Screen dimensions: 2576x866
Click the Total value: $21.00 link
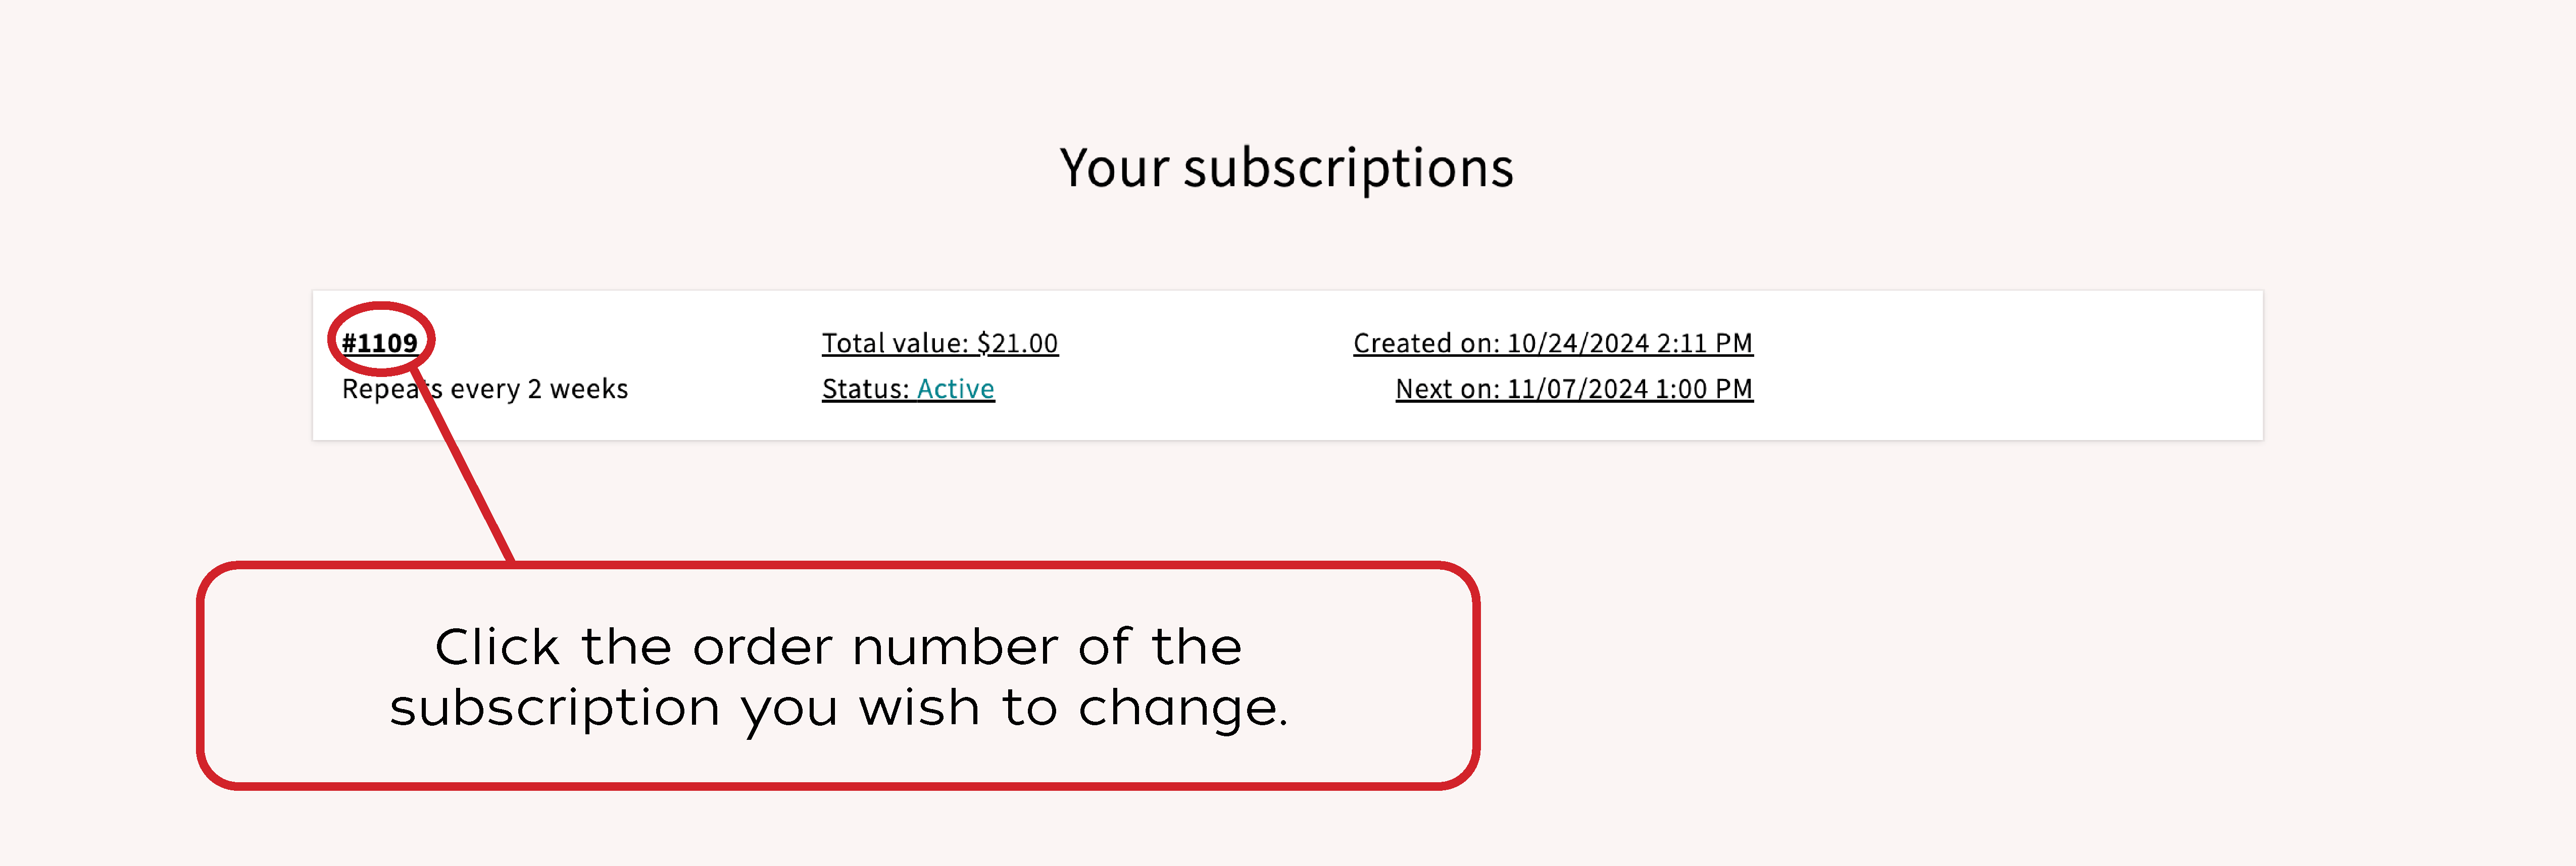tap(939, 343)
